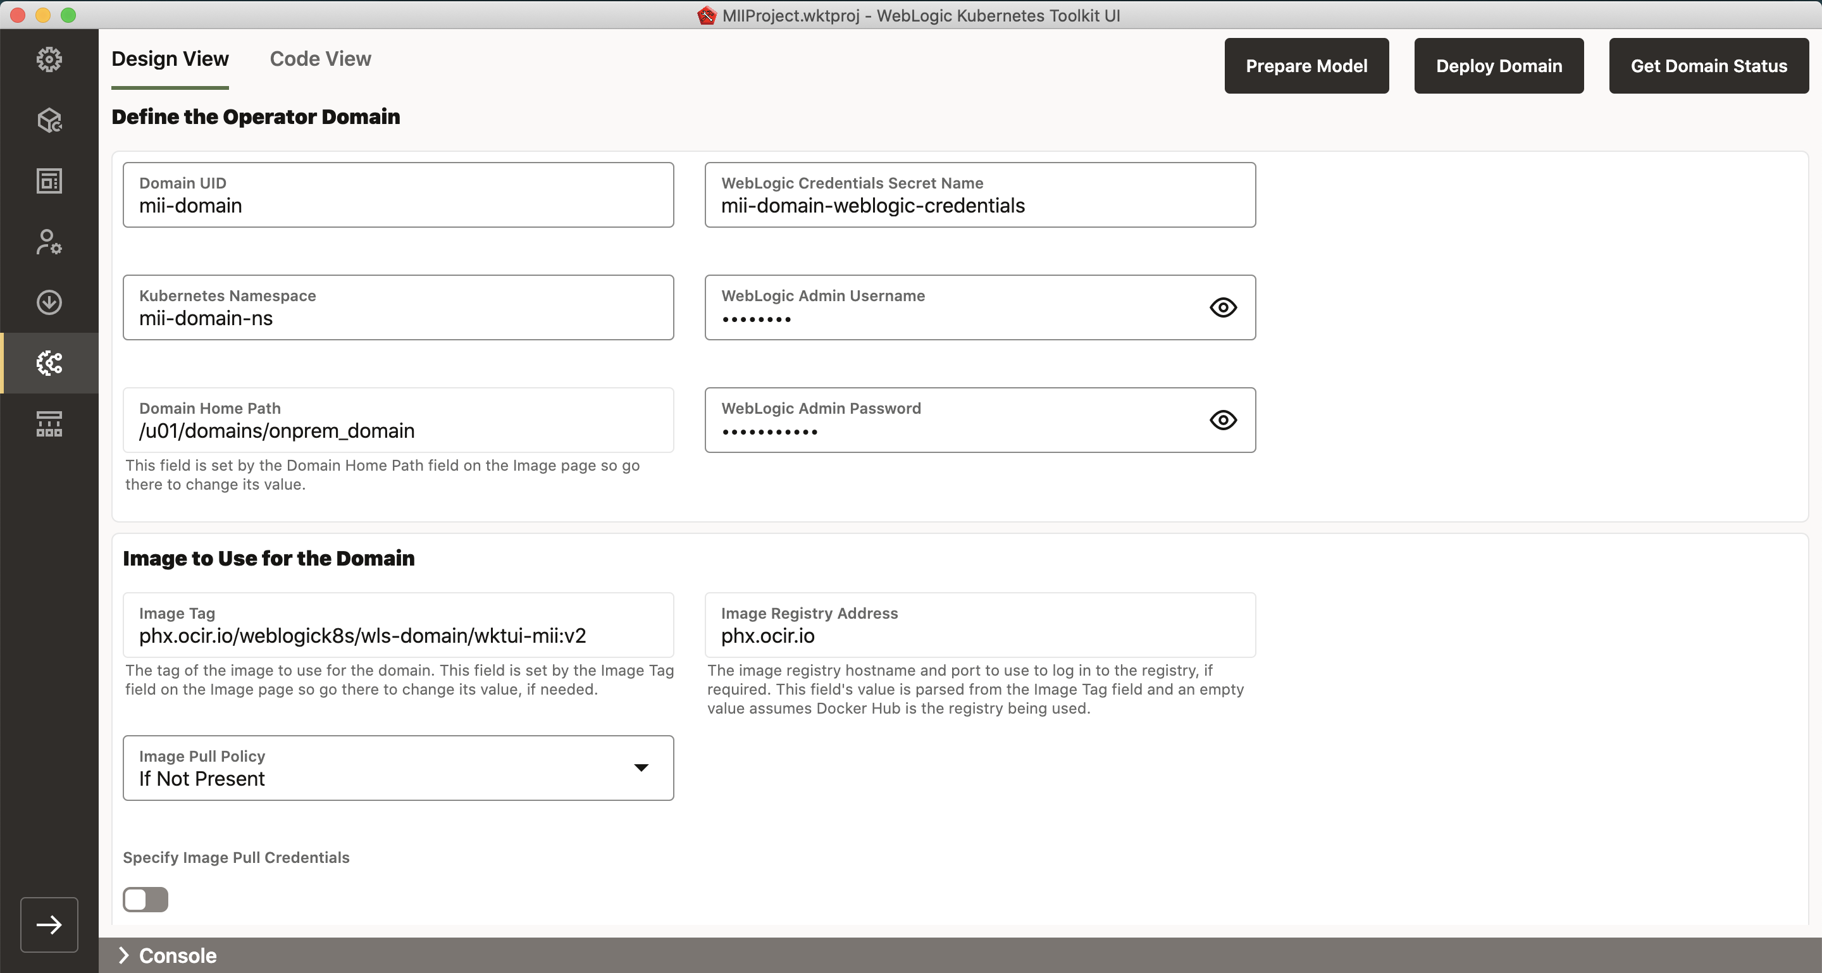
Task: Open the Kubernetes client configuration user-gear icon
Action: click(49, 242)
